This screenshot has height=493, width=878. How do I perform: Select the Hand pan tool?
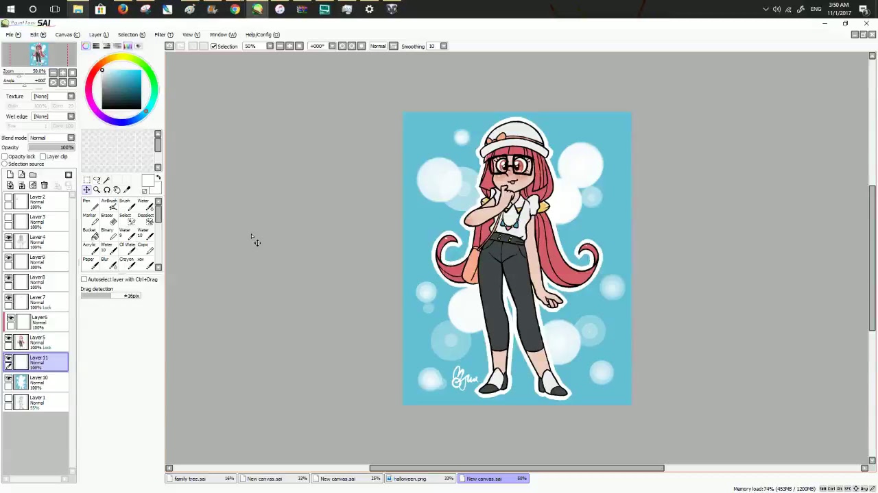(x=117, y=190)
